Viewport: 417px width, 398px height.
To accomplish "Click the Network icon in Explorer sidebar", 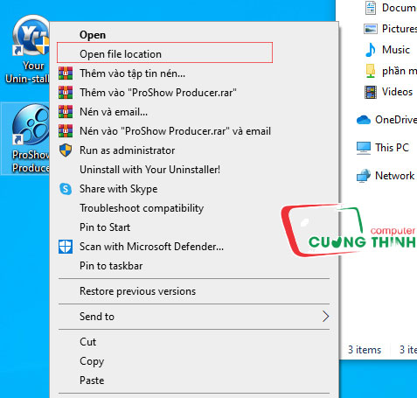I will (364, 176).
